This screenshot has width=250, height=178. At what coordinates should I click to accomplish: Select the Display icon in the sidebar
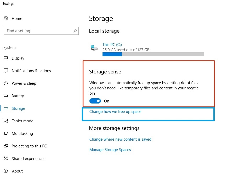[6, 58]
